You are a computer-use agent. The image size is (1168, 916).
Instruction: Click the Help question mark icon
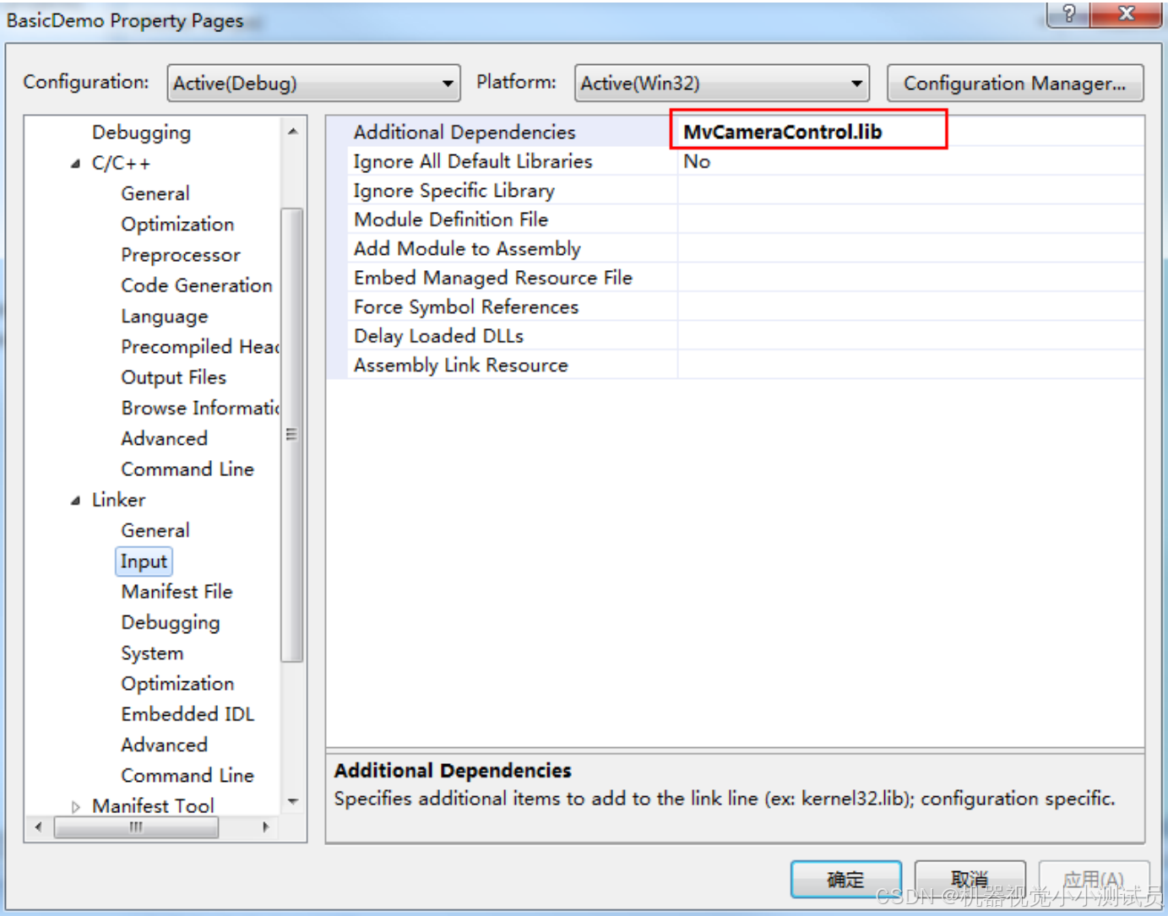[x=1066, y=14]
